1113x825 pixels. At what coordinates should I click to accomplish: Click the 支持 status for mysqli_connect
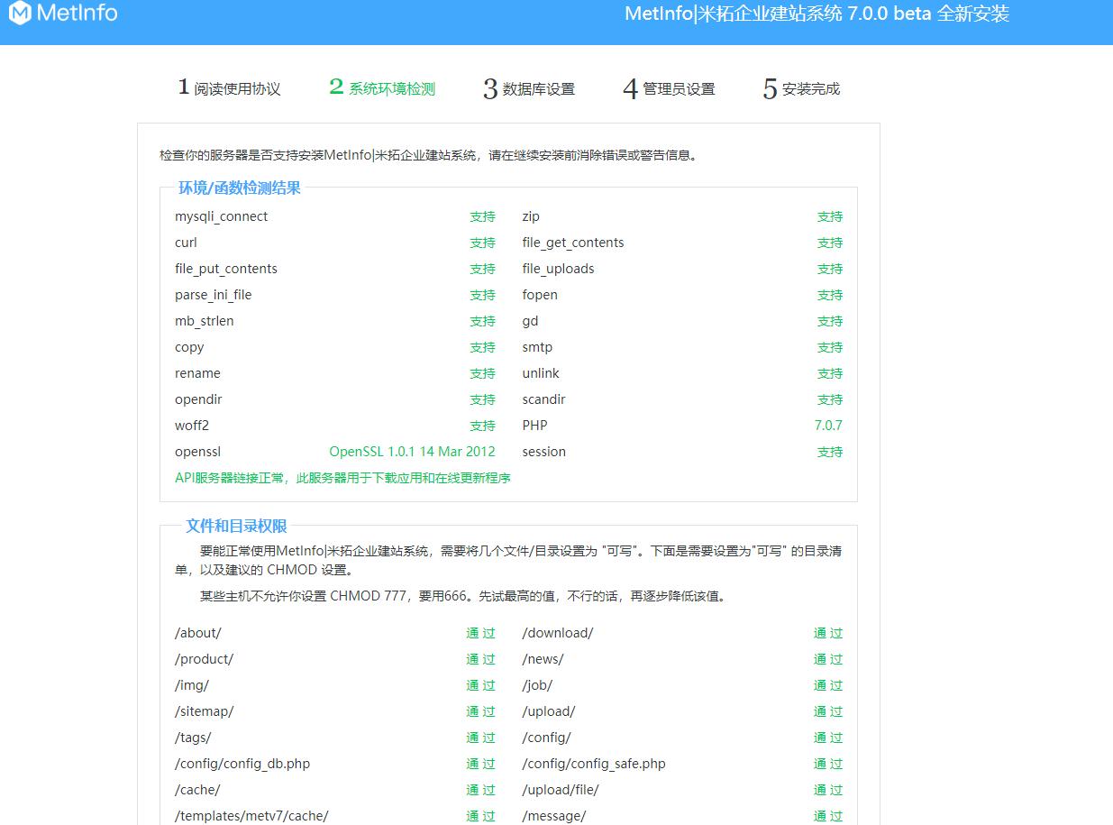[x=482, y=216]
